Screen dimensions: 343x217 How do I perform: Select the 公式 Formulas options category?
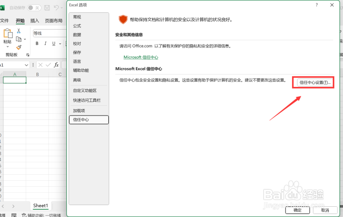coord(89,26)
